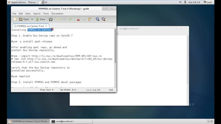Change Tab Width setting dropdown
Screen dimensions: 221x124
pyautogui.click(x=68, y=90)
